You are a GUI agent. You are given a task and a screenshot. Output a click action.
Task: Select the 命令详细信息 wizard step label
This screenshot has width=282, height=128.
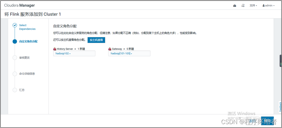(27, 74)
